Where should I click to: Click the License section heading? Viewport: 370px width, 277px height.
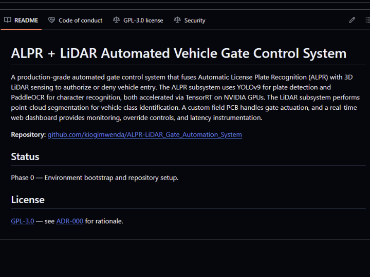[28, 200]
